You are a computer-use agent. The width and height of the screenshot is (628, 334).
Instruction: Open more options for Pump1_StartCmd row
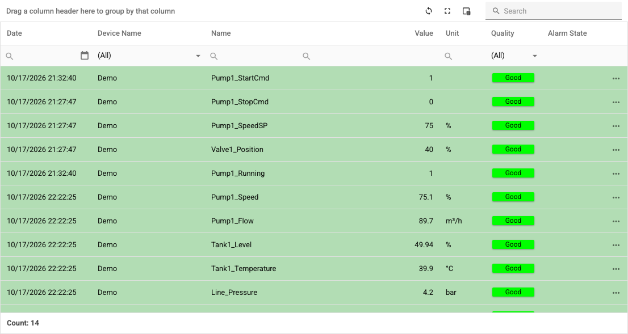point(616,78)
